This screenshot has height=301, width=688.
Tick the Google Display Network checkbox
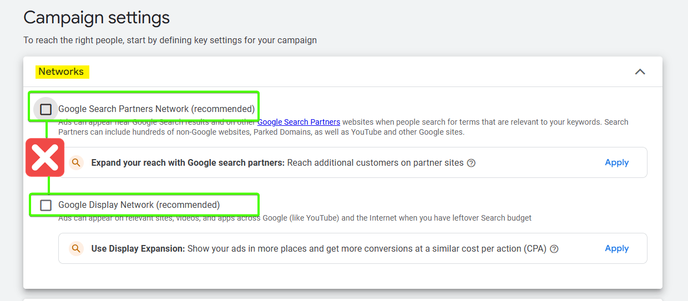[46, 205]
